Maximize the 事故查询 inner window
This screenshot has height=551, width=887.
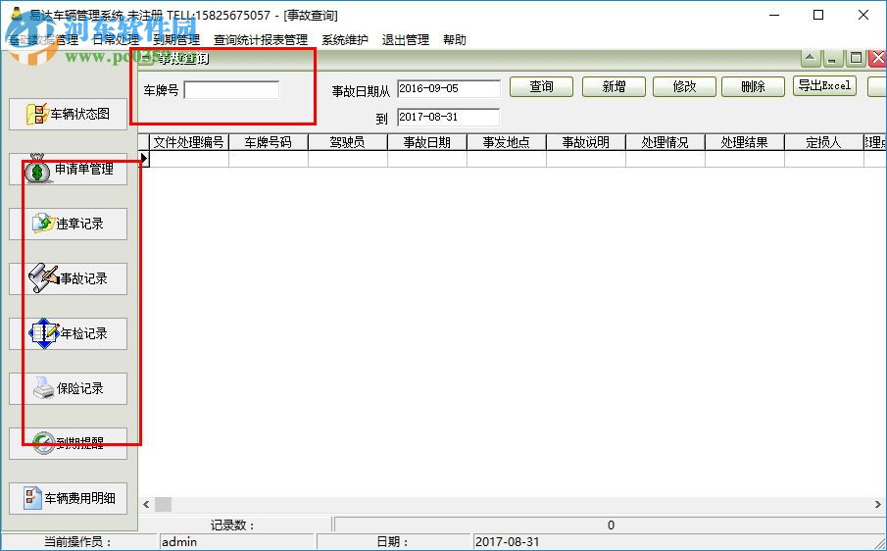coord(856,58)
